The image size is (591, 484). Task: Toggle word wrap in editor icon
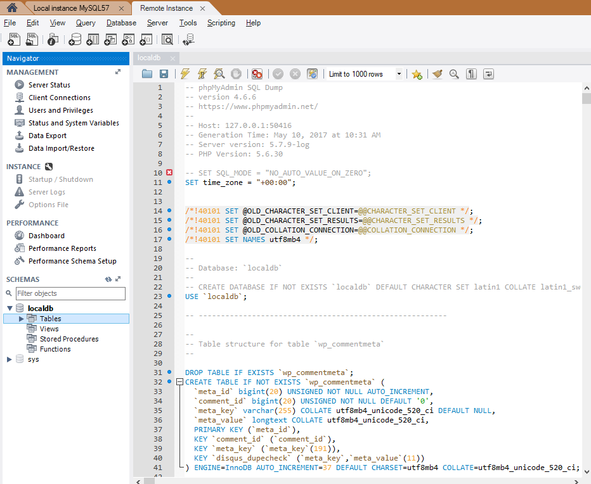[488, 74]
